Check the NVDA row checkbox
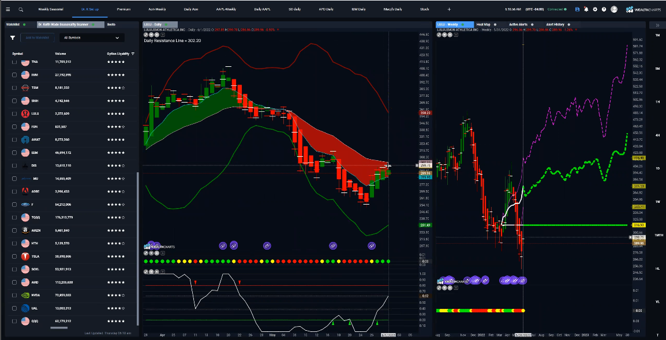 [14, 296]
